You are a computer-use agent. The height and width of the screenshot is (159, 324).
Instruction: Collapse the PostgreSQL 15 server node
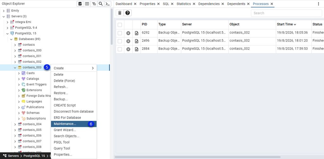(x=8, y=33)
